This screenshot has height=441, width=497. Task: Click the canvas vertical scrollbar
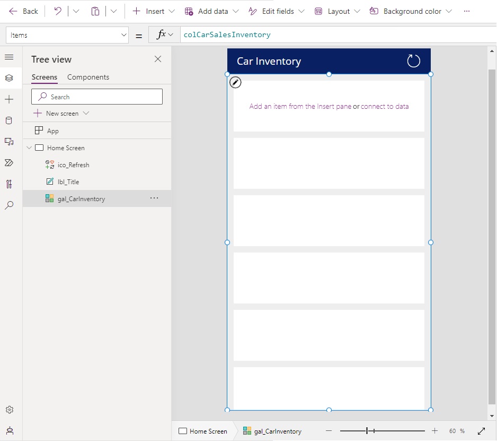tap(492, 237)
